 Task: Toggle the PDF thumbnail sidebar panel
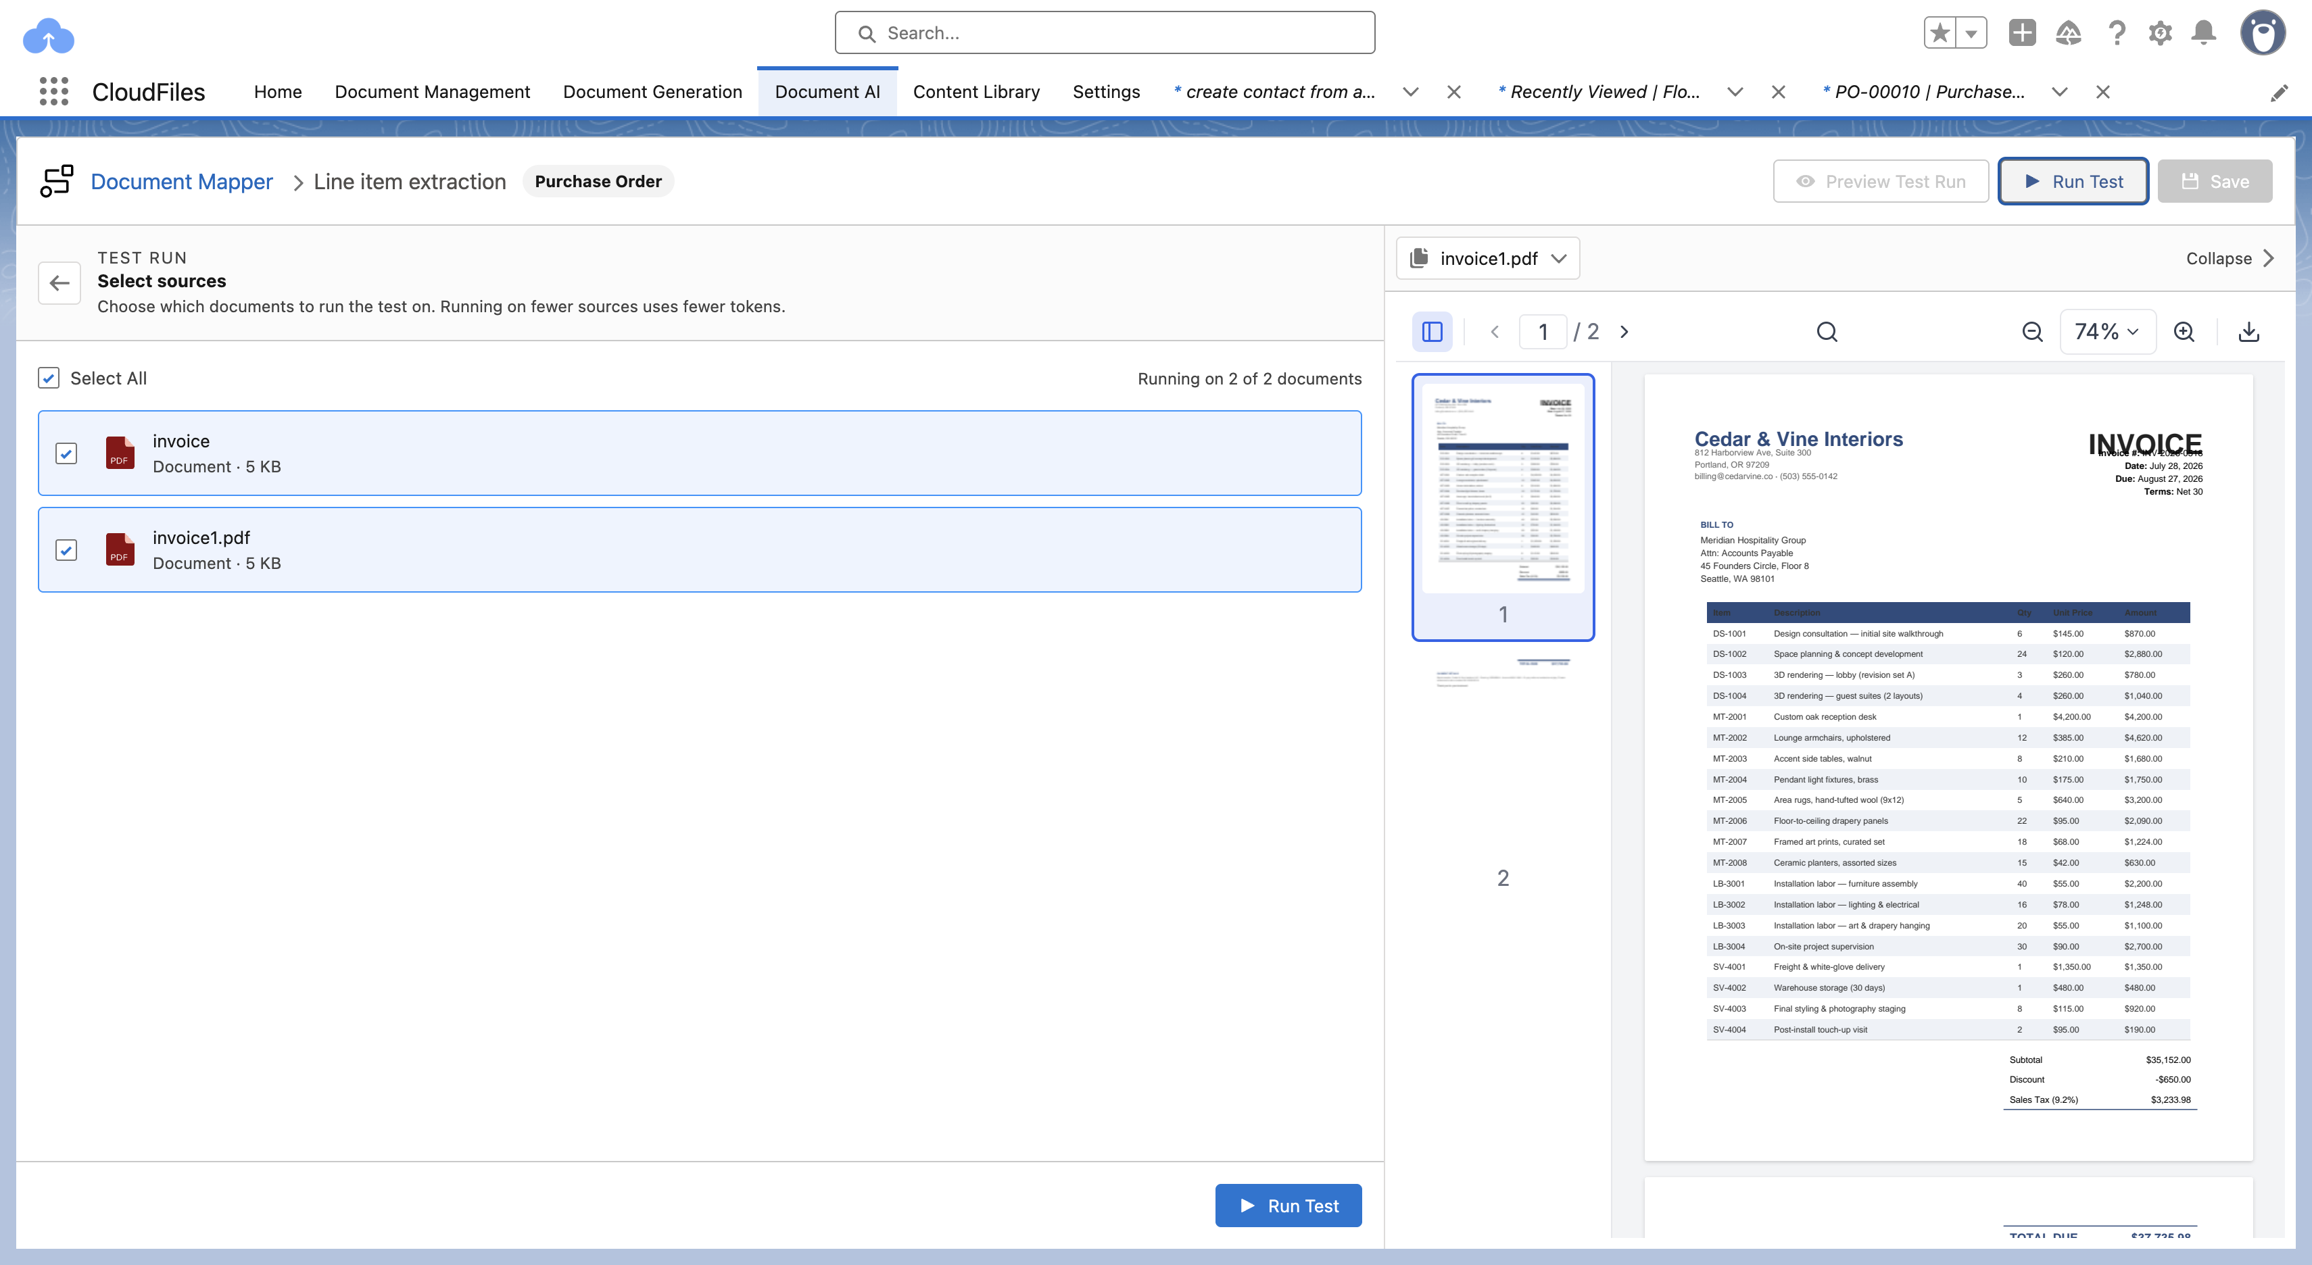(x=1432, y=332)
